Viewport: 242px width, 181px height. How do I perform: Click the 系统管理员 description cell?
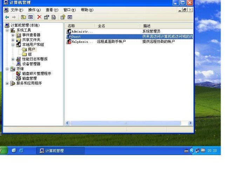click(151, 32)
